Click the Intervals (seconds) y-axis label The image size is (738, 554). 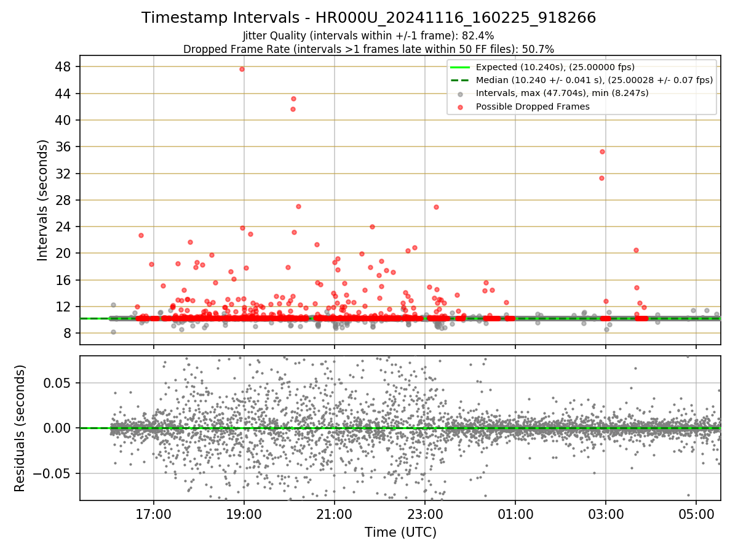42,200
